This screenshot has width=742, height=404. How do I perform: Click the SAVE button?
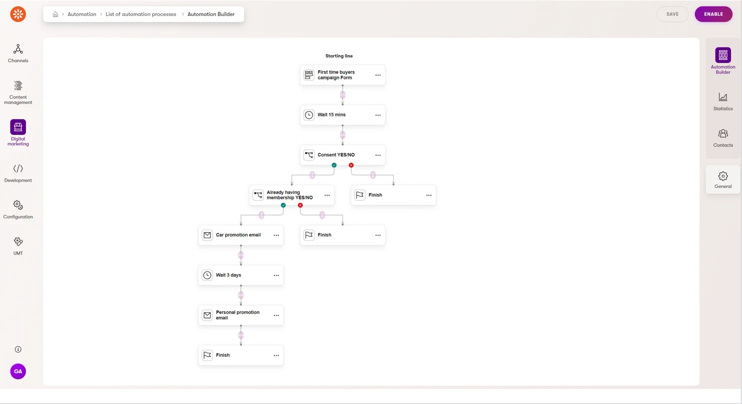[672, 14]
